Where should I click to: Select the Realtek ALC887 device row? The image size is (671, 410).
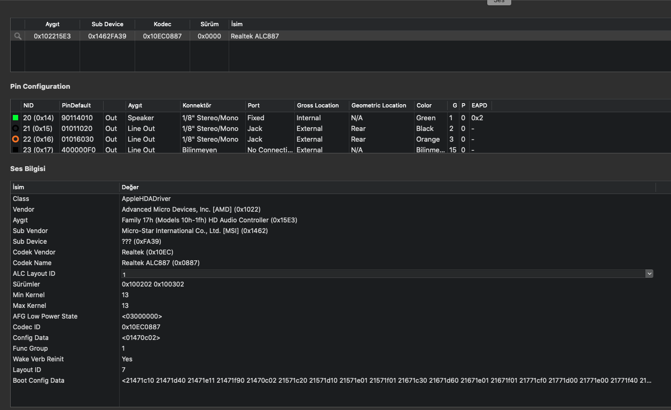pos(255,36)
